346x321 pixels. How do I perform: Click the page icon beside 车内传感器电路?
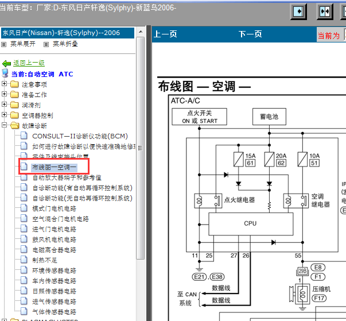[x=24, y=280]
